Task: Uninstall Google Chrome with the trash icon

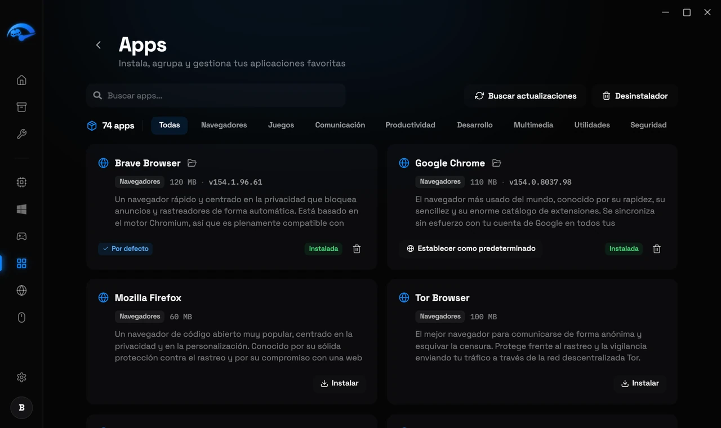Action: point(657,248)
